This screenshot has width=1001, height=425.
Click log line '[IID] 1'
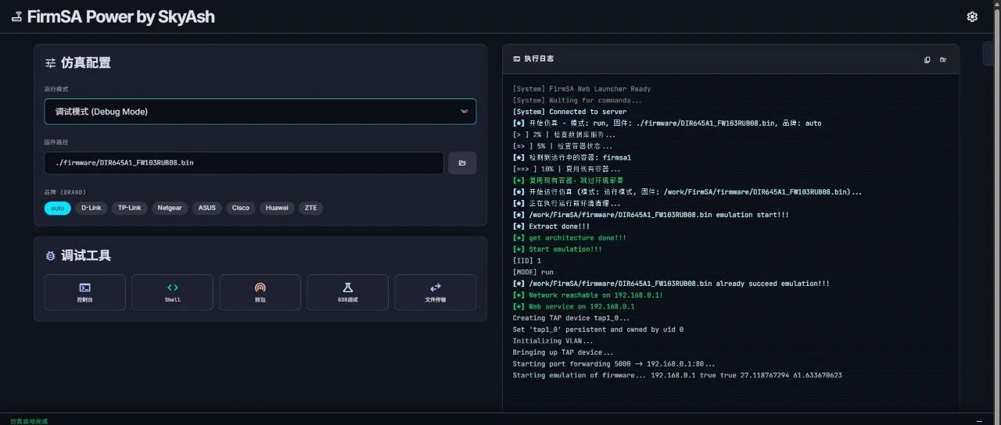(527, 261)
